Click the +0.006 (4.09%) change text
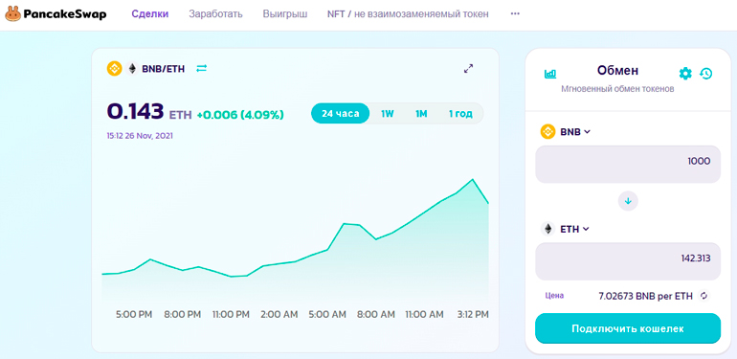The height and width of the screenshot is (359, 737). (240, 115)
